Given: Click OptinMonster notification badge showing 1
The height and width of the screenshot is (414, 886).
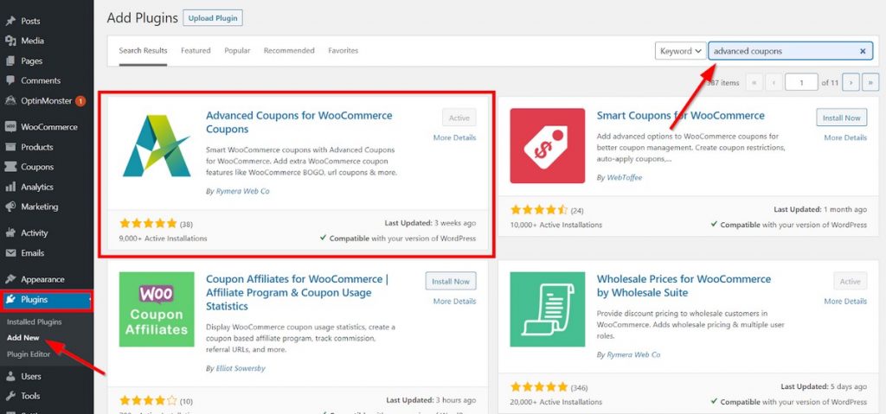Looking at the screenshot, I should 80,101.
